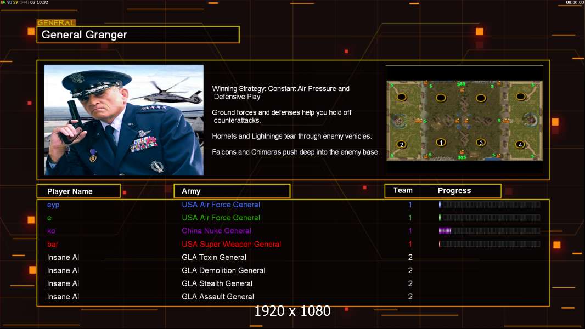
Task: Click the purple progress bar for ko
Action: click(x=490, y=231)
